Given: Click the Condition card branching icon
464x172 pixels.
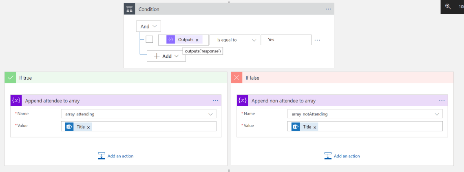Looking at the screenshot, I should pos(131,9).
